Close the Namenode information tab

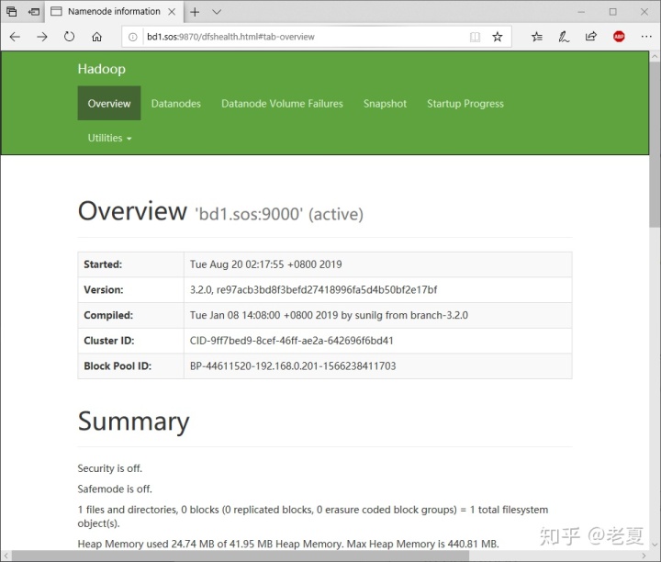(172, 12)
